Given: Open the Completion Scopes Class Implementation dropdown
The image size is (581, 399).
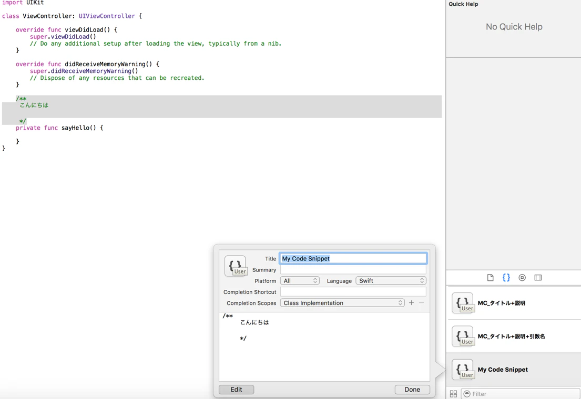Looking at the screenshot, I should tap(342, 303).
